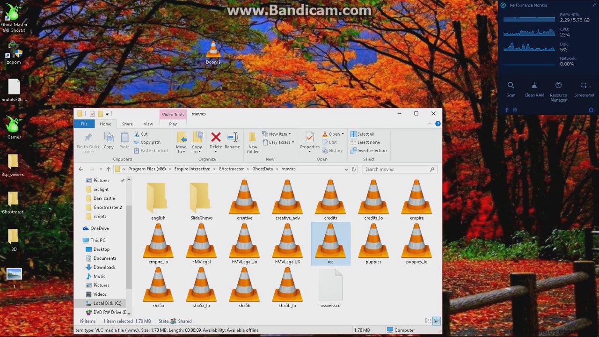Viewport: 599px width, 337px height.
Task: Click Screenshot in Performance Monitor widget
Action: tap(584, 89)
